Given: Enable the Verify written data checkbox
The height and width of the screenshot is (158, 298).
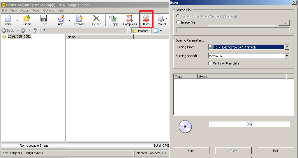Looking at the screenshot, I should (x=210, y=64).
